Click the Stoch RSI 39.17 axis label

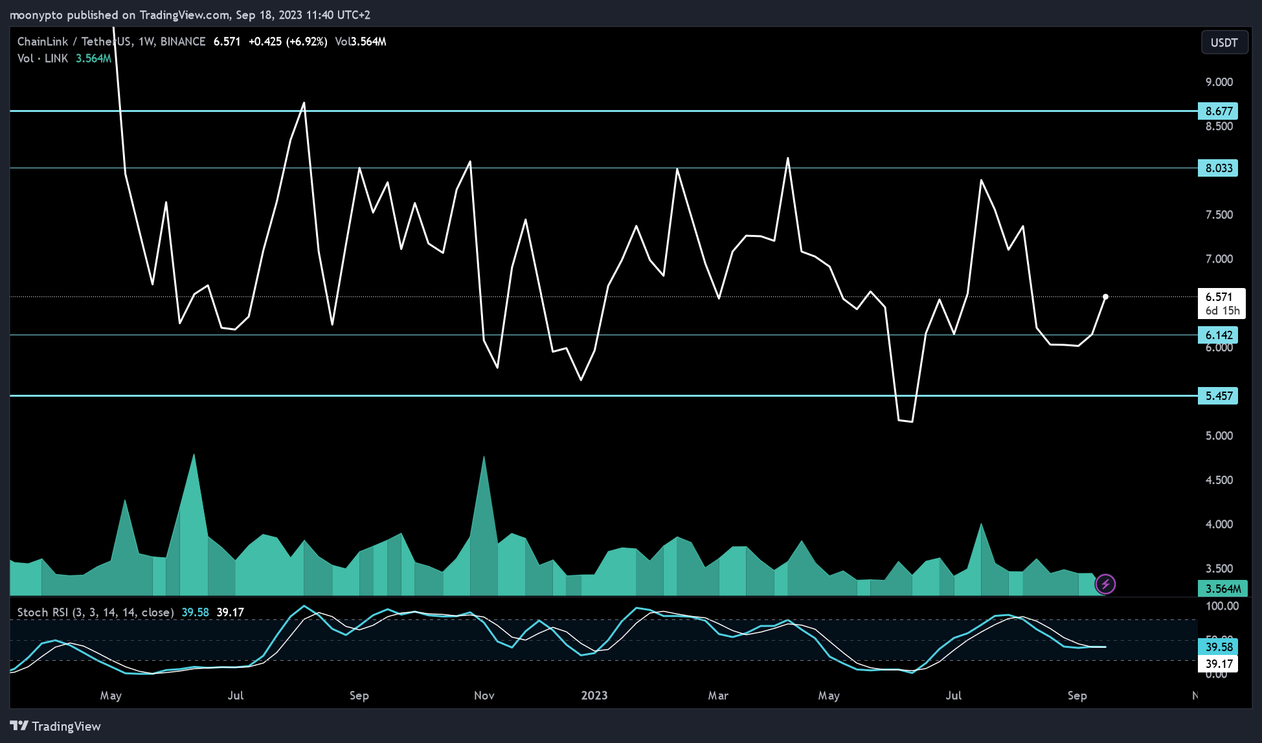pyautogui.click(x=1218, y=664)
